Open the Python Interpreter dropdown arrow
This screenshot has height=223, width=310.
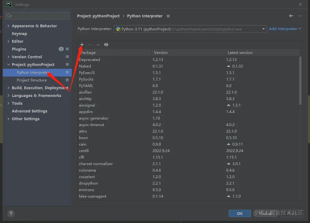click(x=263, y=29)
